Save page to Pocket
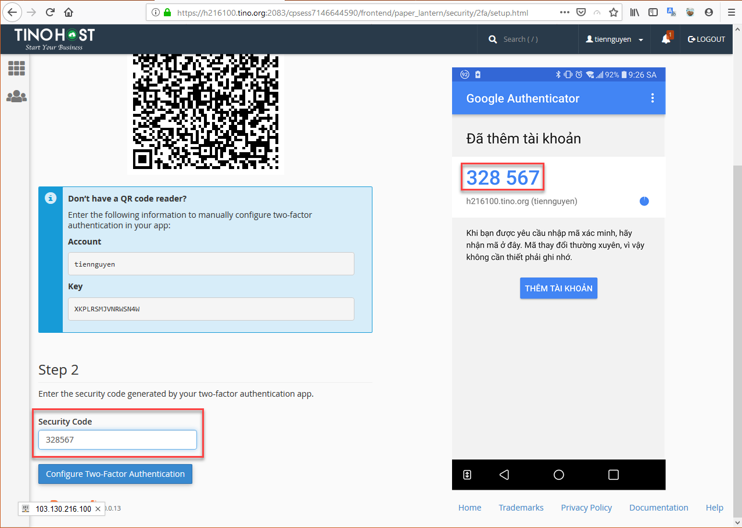The image size is (742, 528). [581, 12]
